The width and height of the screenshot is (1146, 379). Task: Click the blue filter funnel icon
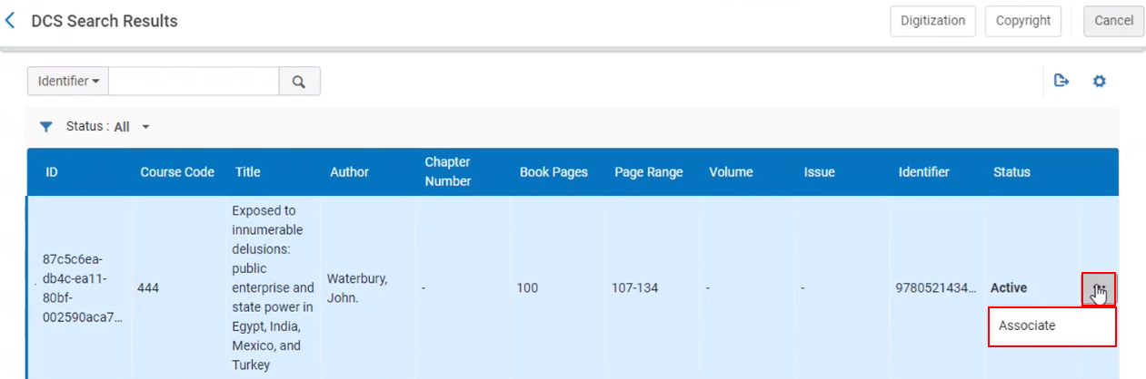46,127
